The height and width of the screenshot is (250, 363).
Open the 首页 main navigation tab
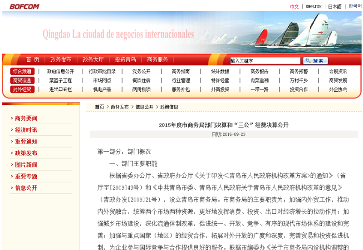coord(33,59)
